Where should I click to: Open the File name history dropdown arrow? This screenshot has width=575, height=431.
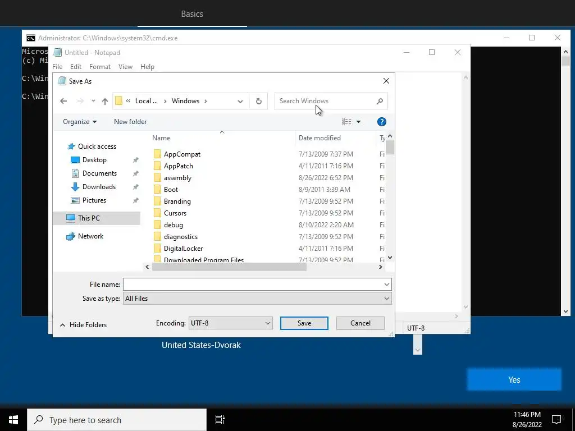click(386, 285)
